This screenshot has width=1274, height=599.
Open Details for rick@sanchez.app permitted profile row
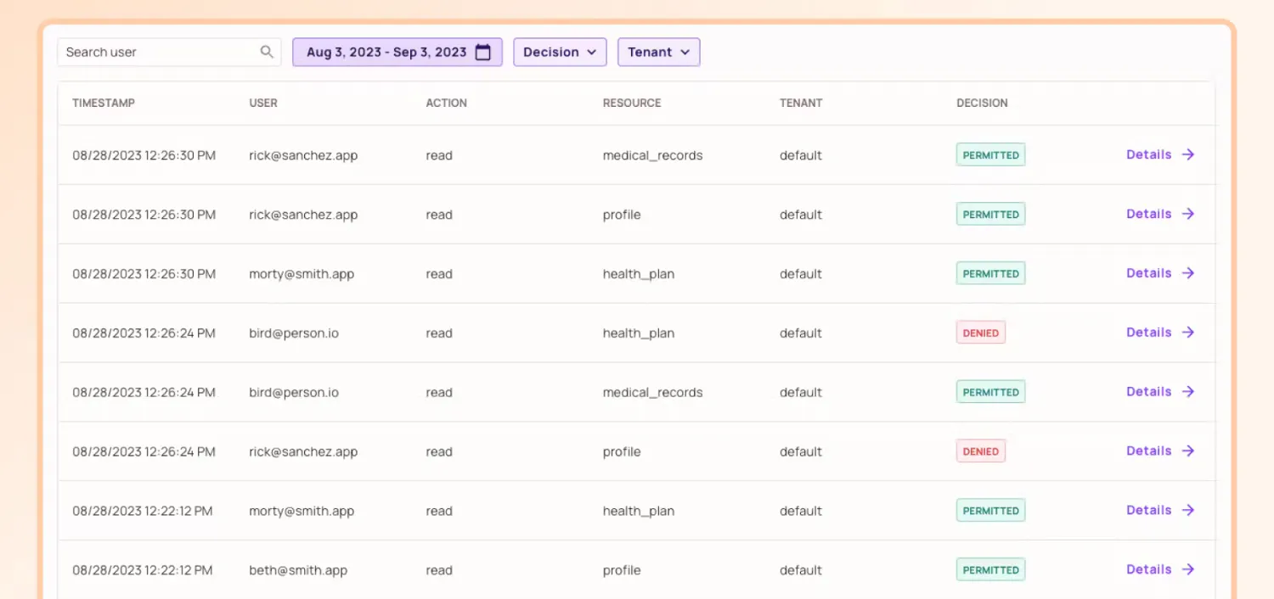point(1160,214)
